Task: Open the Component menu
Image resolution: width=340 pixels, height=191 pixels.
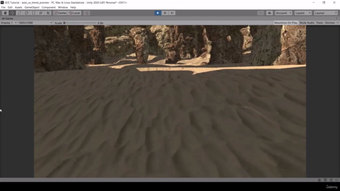Action: 48,7
